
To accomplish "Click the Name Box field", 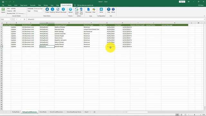I will coord(5,19).
